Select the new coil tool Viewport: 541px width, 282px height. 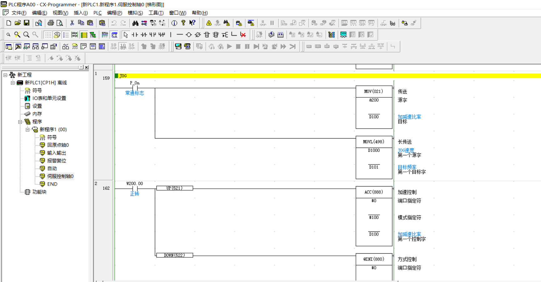coord(189,35)
